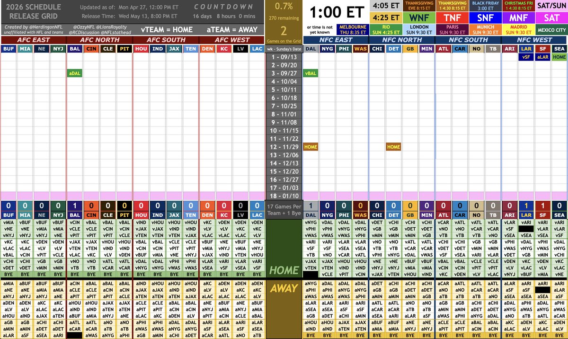Viewport: 568px width, 339px height.
Task: Click the purple MNF legend cell
Action: pos(518,18)
